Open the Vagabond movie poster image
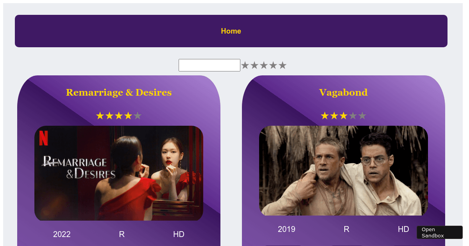 point(344,171)
